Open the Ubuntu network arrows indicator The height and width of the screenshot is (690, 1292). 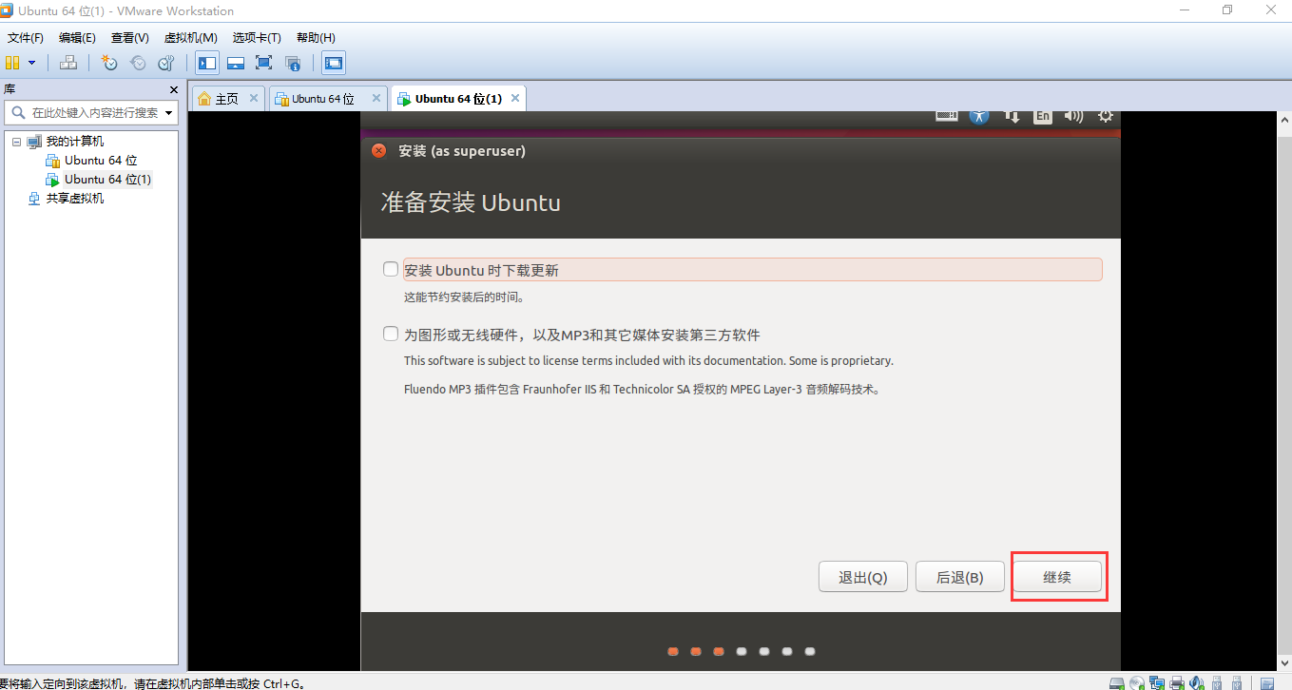(x=1012, y=116)
